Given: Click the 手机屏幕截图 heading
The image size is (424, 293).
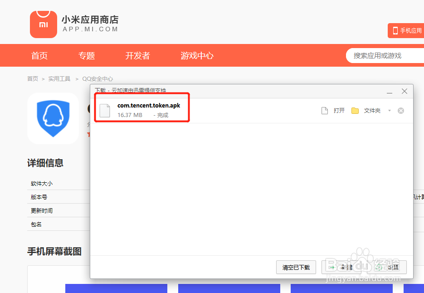Looking at the screenshot, I should click(54, 251).
